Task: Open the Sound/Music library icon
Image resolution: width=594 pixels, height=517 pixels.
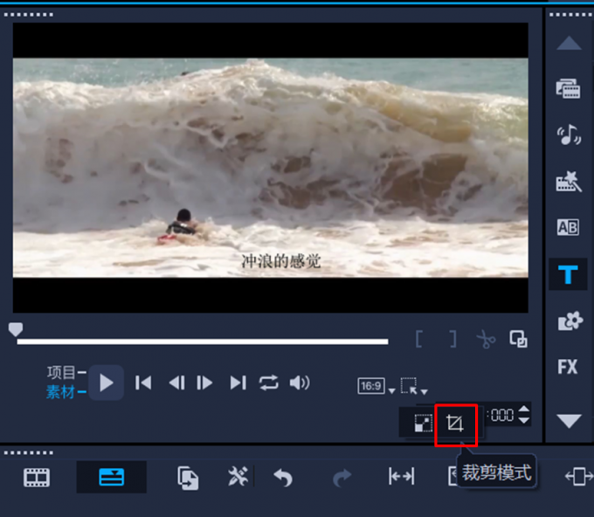Action: (568, 135)
